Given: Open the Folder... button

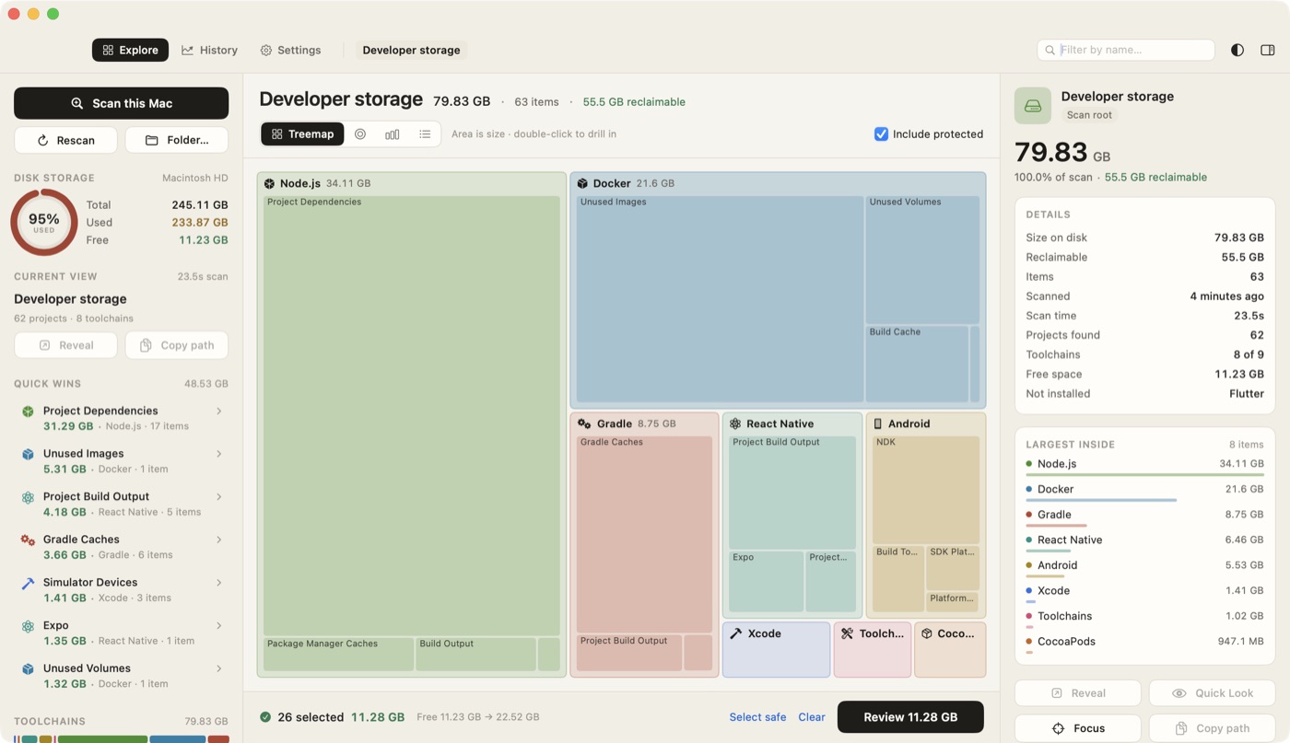Looking at the screenshot, I should (x=177, y=140).
